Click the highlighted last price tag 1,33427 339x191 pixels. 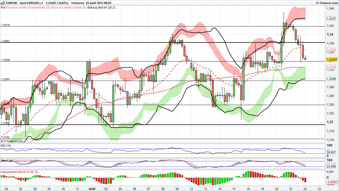[331, 60]
